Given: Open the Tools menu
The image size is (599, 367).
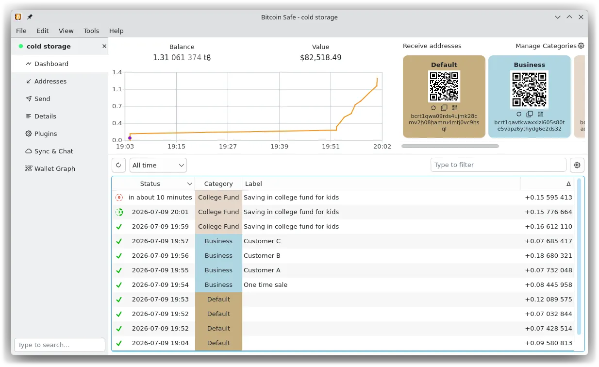Looking at the screenshot, I should coord(91,31).
